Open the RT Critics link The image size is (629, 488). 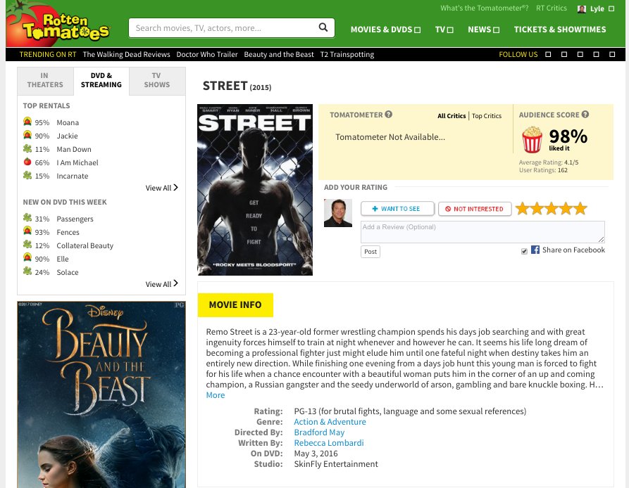click(x=552, y=8)
